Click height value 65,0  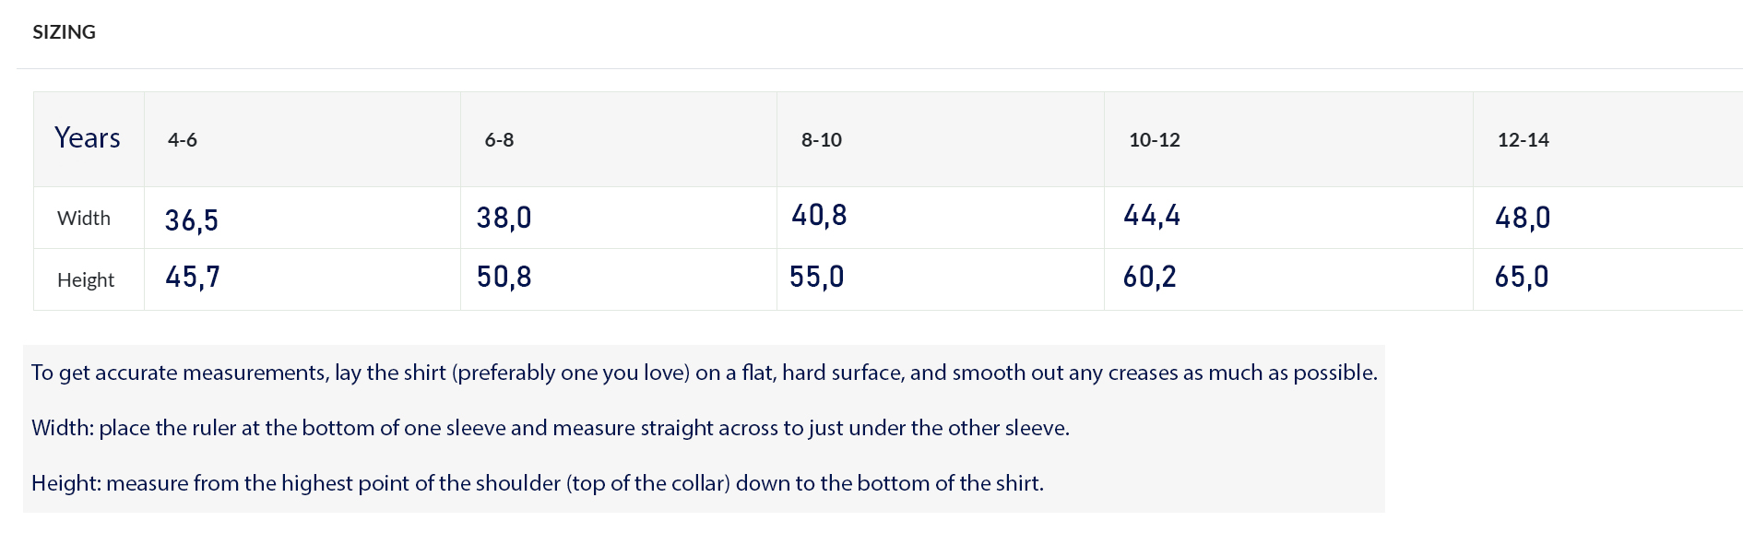1522,277
